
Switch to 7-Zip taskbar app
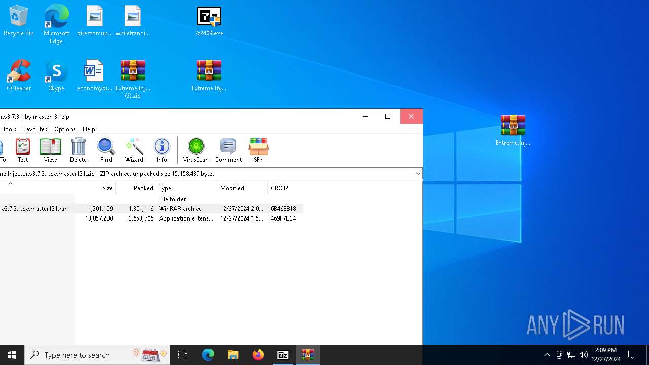point(283,355)
